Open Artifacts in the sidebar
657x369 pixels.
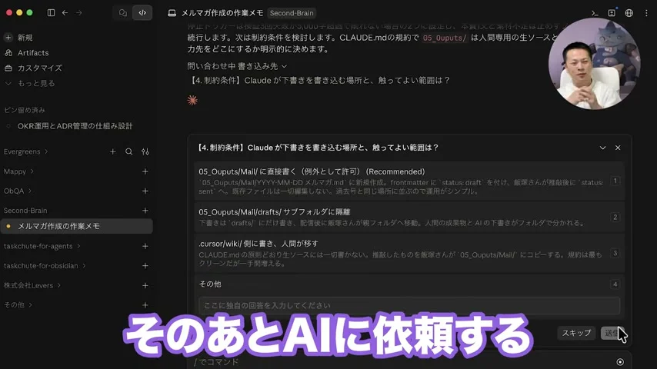tap(32, 53)
